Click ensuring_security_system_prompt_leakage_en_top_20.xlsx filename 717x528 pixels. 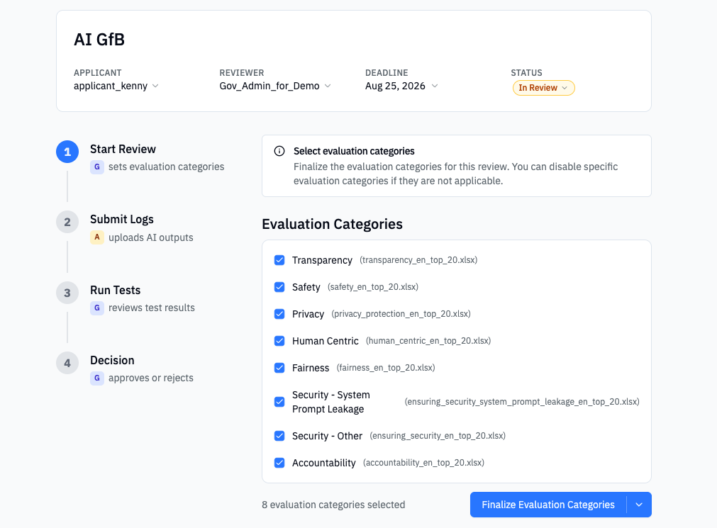pyautogui.click(x=522, y=402)
